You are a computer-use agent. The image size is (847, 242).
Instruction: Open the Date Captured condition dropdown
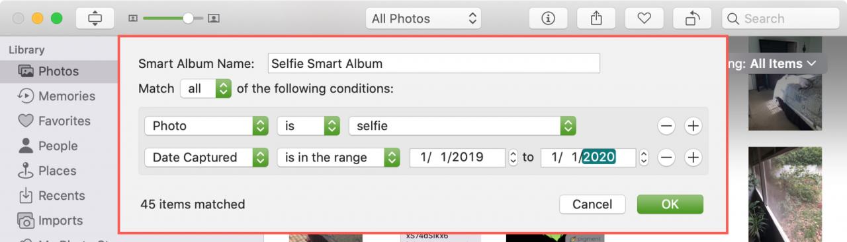(x=206, y=158)
